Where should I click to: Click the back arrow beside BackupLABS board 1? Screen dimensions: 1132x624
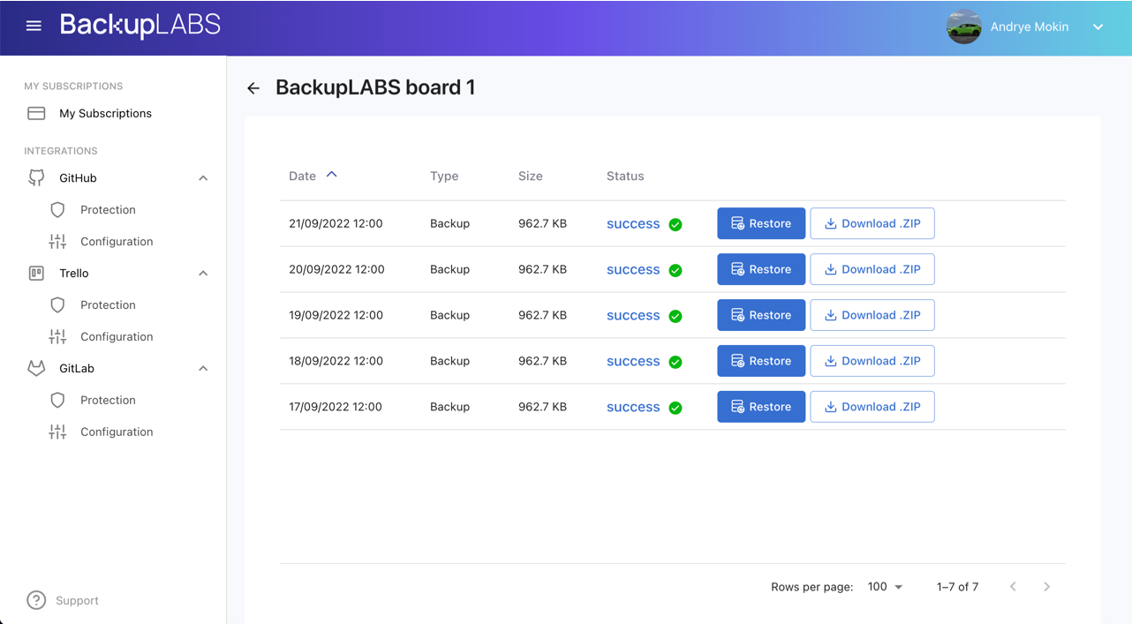click(x=253, y=87)
